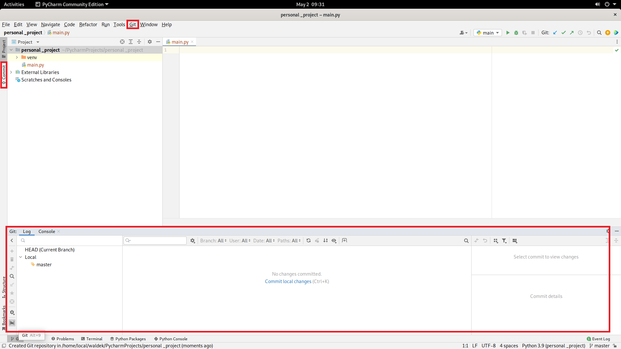The image size is (621, 349).
Task: Open layout options icon in changes pane
Action: tap(515, 240)
